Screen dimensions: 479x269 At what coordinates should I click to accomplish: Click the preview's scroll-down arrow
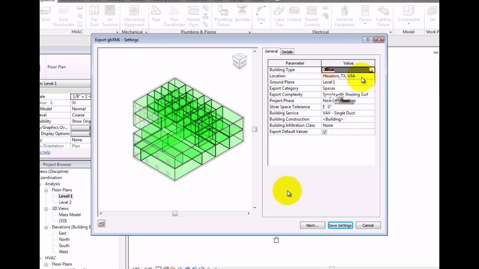(255, 208)
